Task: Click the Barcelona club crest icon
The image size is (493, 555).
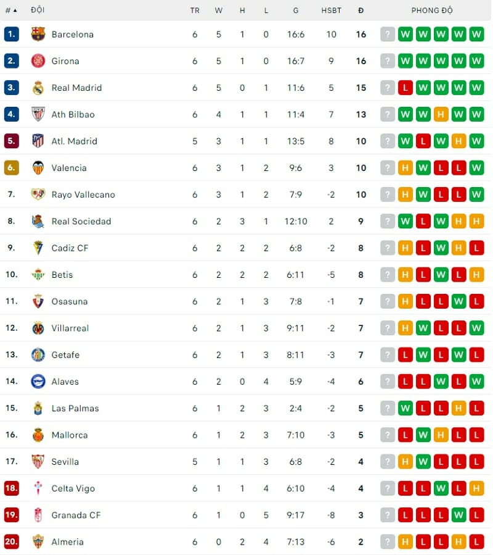Action: [x=38, y=35]
